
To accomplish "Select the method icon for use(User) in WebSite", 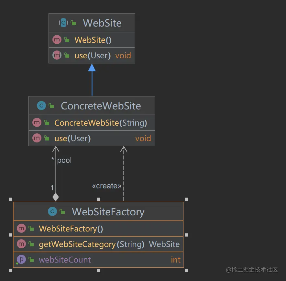I will coord(57,55).
